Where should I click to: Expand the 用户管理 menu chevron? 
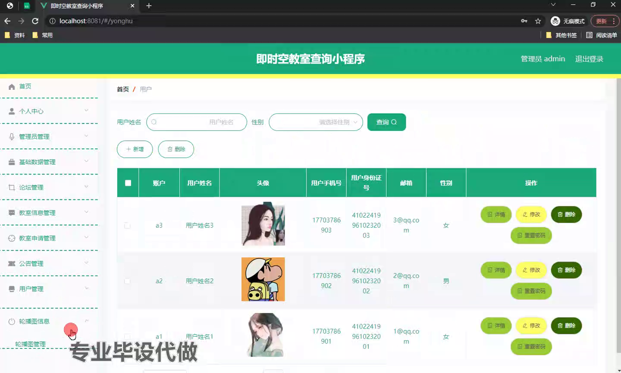[86, 288]
